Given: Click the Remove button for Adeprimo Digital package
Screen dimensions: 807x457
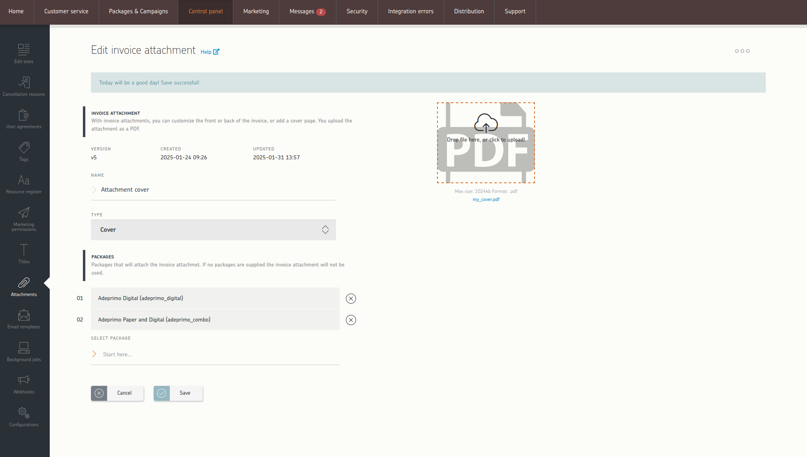Looking at the screenshot, I should point(351,298).
